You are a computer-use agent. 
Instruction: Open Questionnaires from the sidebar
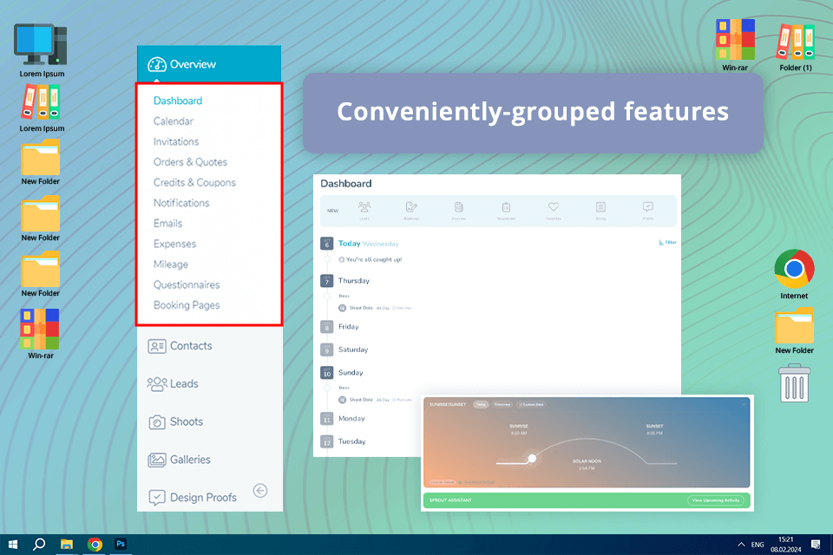click(x=187, y=284)
